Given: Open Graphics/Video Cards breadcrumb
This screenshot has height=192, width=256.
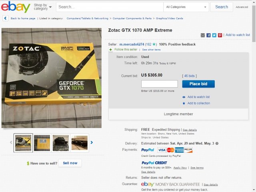Looking at the screenshot, I should pyautogui.click(x=170, y=18).
